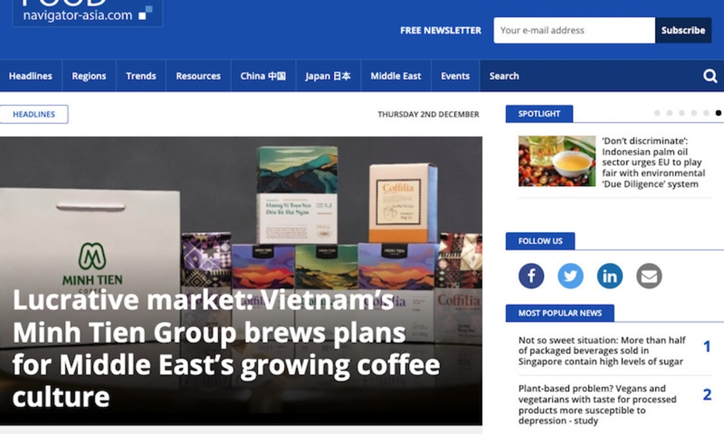The height and width of the screenshot is (434, 724).
Task: Open the LinkedIn follow icon
Action: coord(610,276)
